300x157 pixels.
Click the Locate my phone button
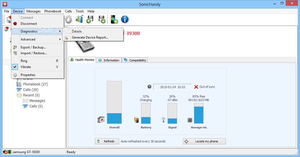coord(204,141)
